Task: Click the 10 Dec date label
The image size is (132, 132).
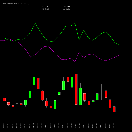Action: coord(80,126)
